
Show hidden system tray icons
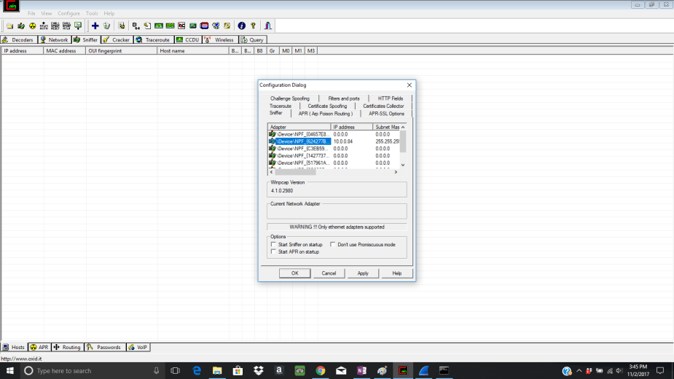pos(579,370)
